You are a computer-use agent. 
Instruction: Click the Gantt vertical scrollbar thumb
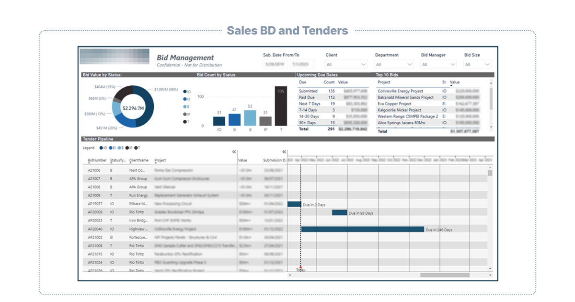point(490,173)
